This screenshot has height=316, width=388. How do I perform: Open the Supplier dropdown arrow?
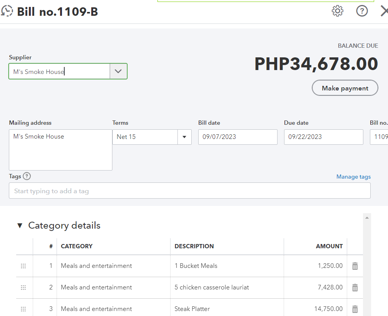pos(119,72)
